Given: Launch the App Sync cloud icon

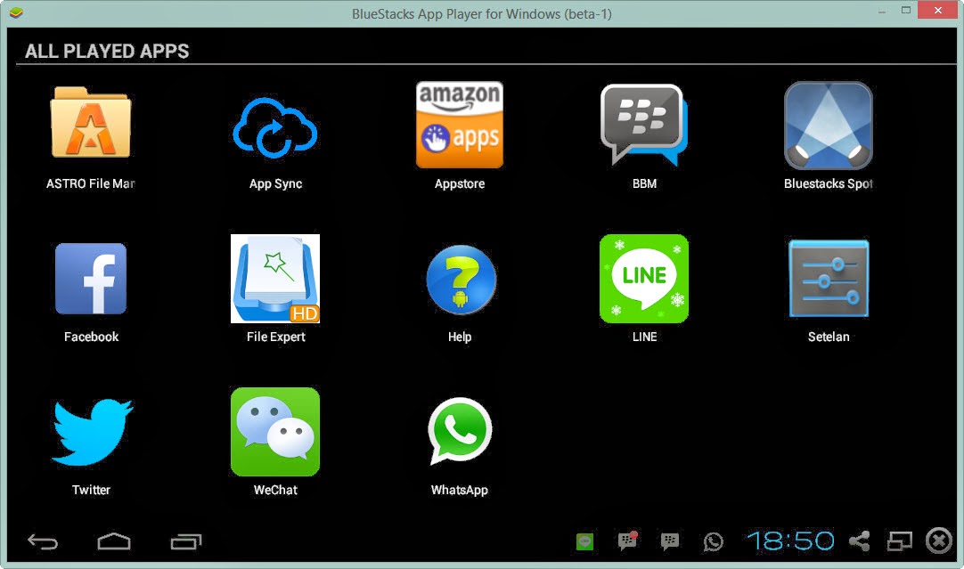Looking at the screenshot, I should [x=274, y=128].
